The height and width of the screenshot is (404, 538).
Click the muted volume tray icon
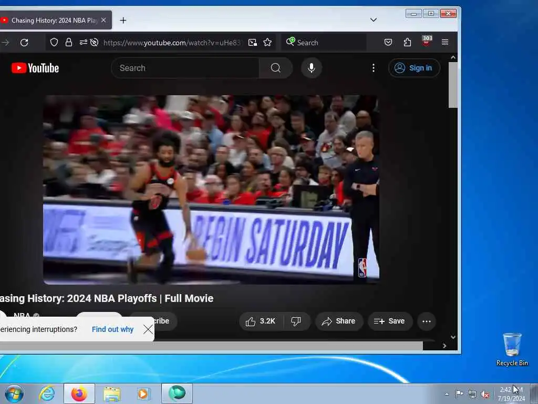[x=485, y=395]
